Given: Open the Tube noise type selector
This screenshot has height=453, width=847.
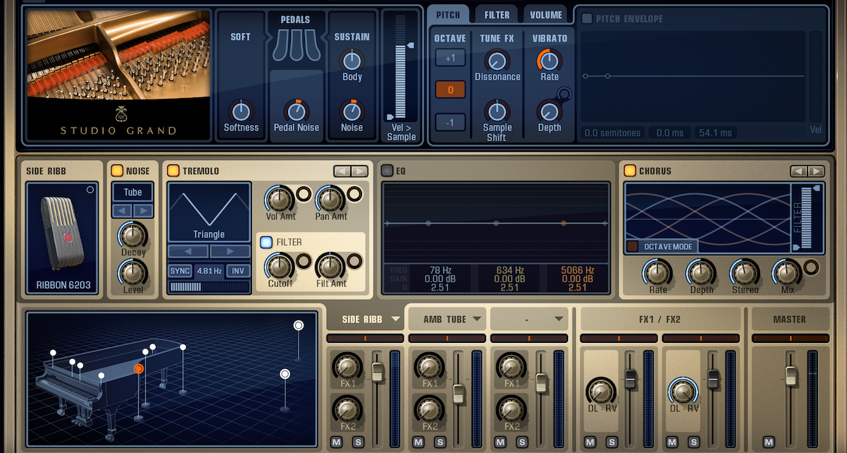Looking at the screenshot, I should coord(132,192).
